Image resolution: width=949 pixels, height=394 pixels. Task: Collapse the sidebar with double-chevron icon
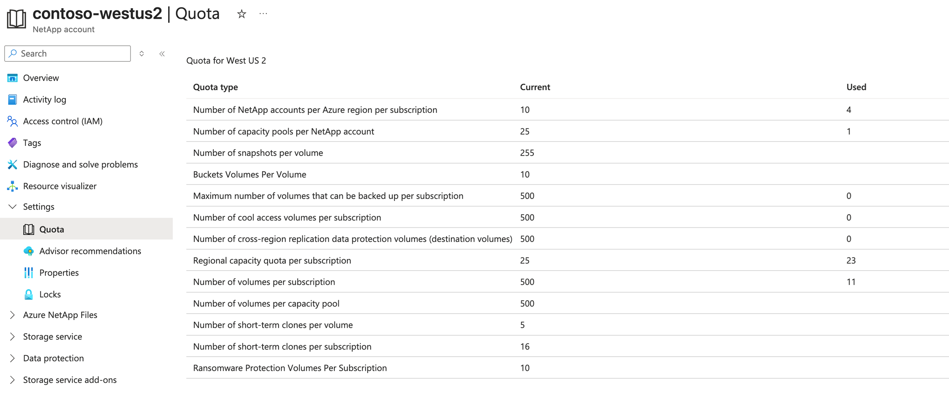(162, 54)
